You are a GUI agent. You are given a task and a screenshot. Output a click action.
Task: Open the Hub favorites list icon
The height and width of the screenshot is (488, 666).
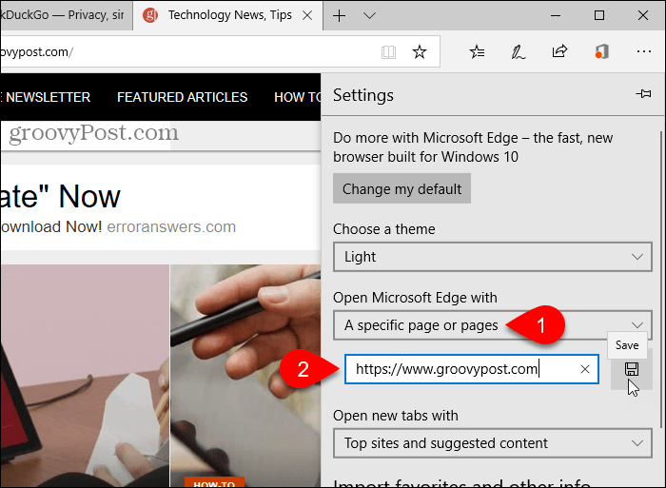point(477,52)
